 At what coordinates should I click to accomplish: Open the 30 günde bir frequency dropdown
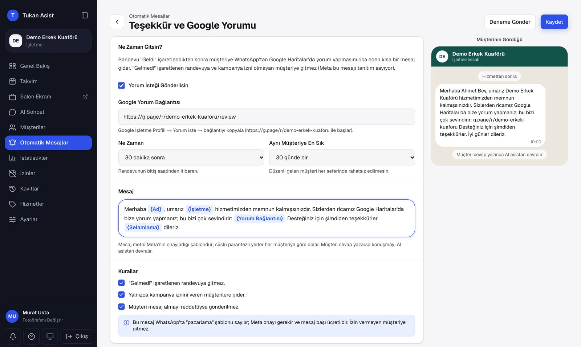pyautogui.click(x=342, y=158)
